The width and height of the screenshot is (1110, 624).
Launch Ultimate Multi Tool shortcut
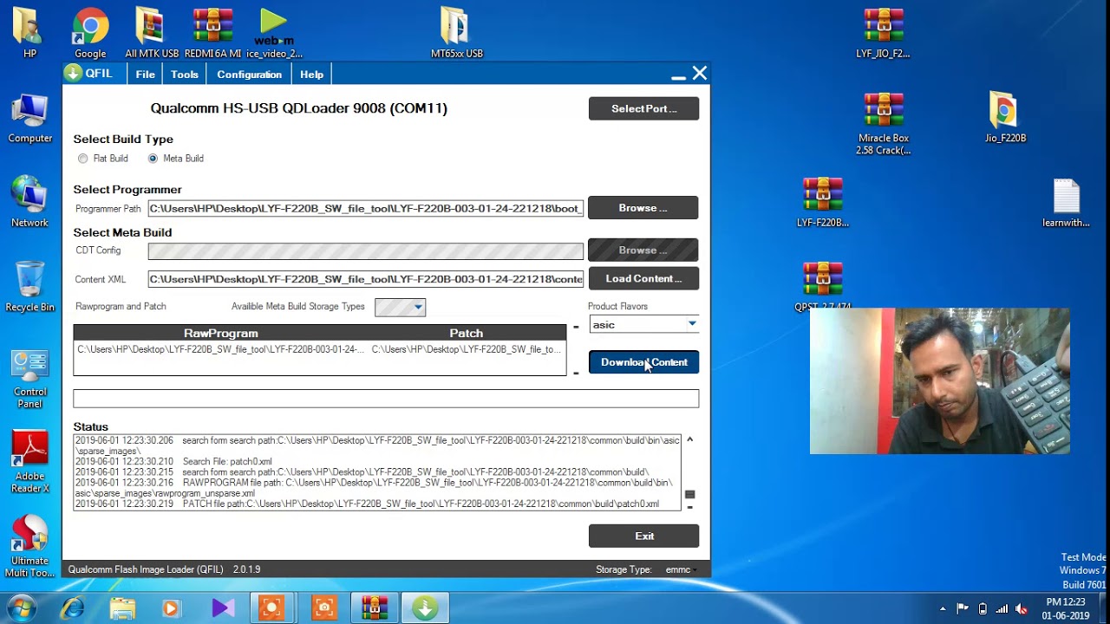29,546
